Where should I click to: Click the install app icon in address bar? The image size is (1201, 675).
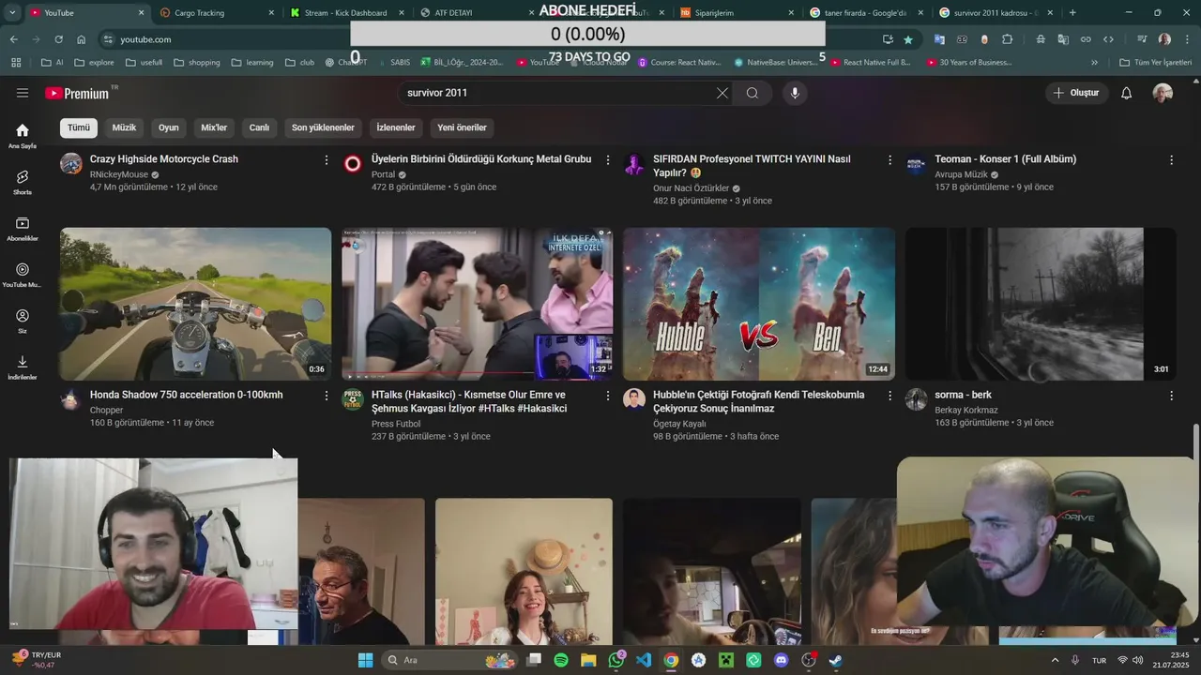pyautogui.click(x=888, y=39)
